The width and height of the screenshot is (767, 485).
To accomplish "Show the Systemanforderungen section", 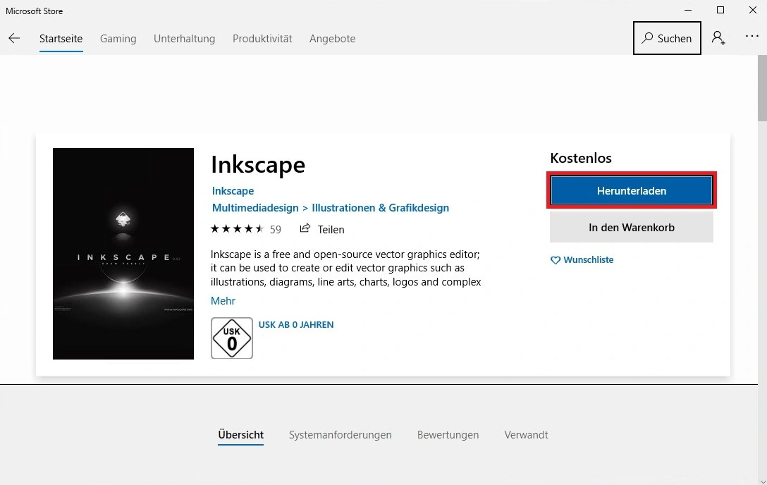I will (x=340, y=435).
